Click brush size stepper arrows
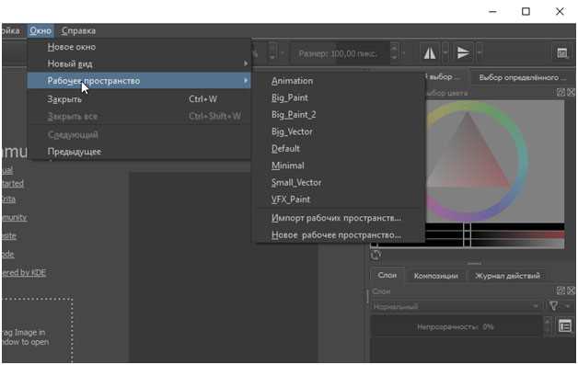Viewport: 578px width, 365px height. (394, 53)
